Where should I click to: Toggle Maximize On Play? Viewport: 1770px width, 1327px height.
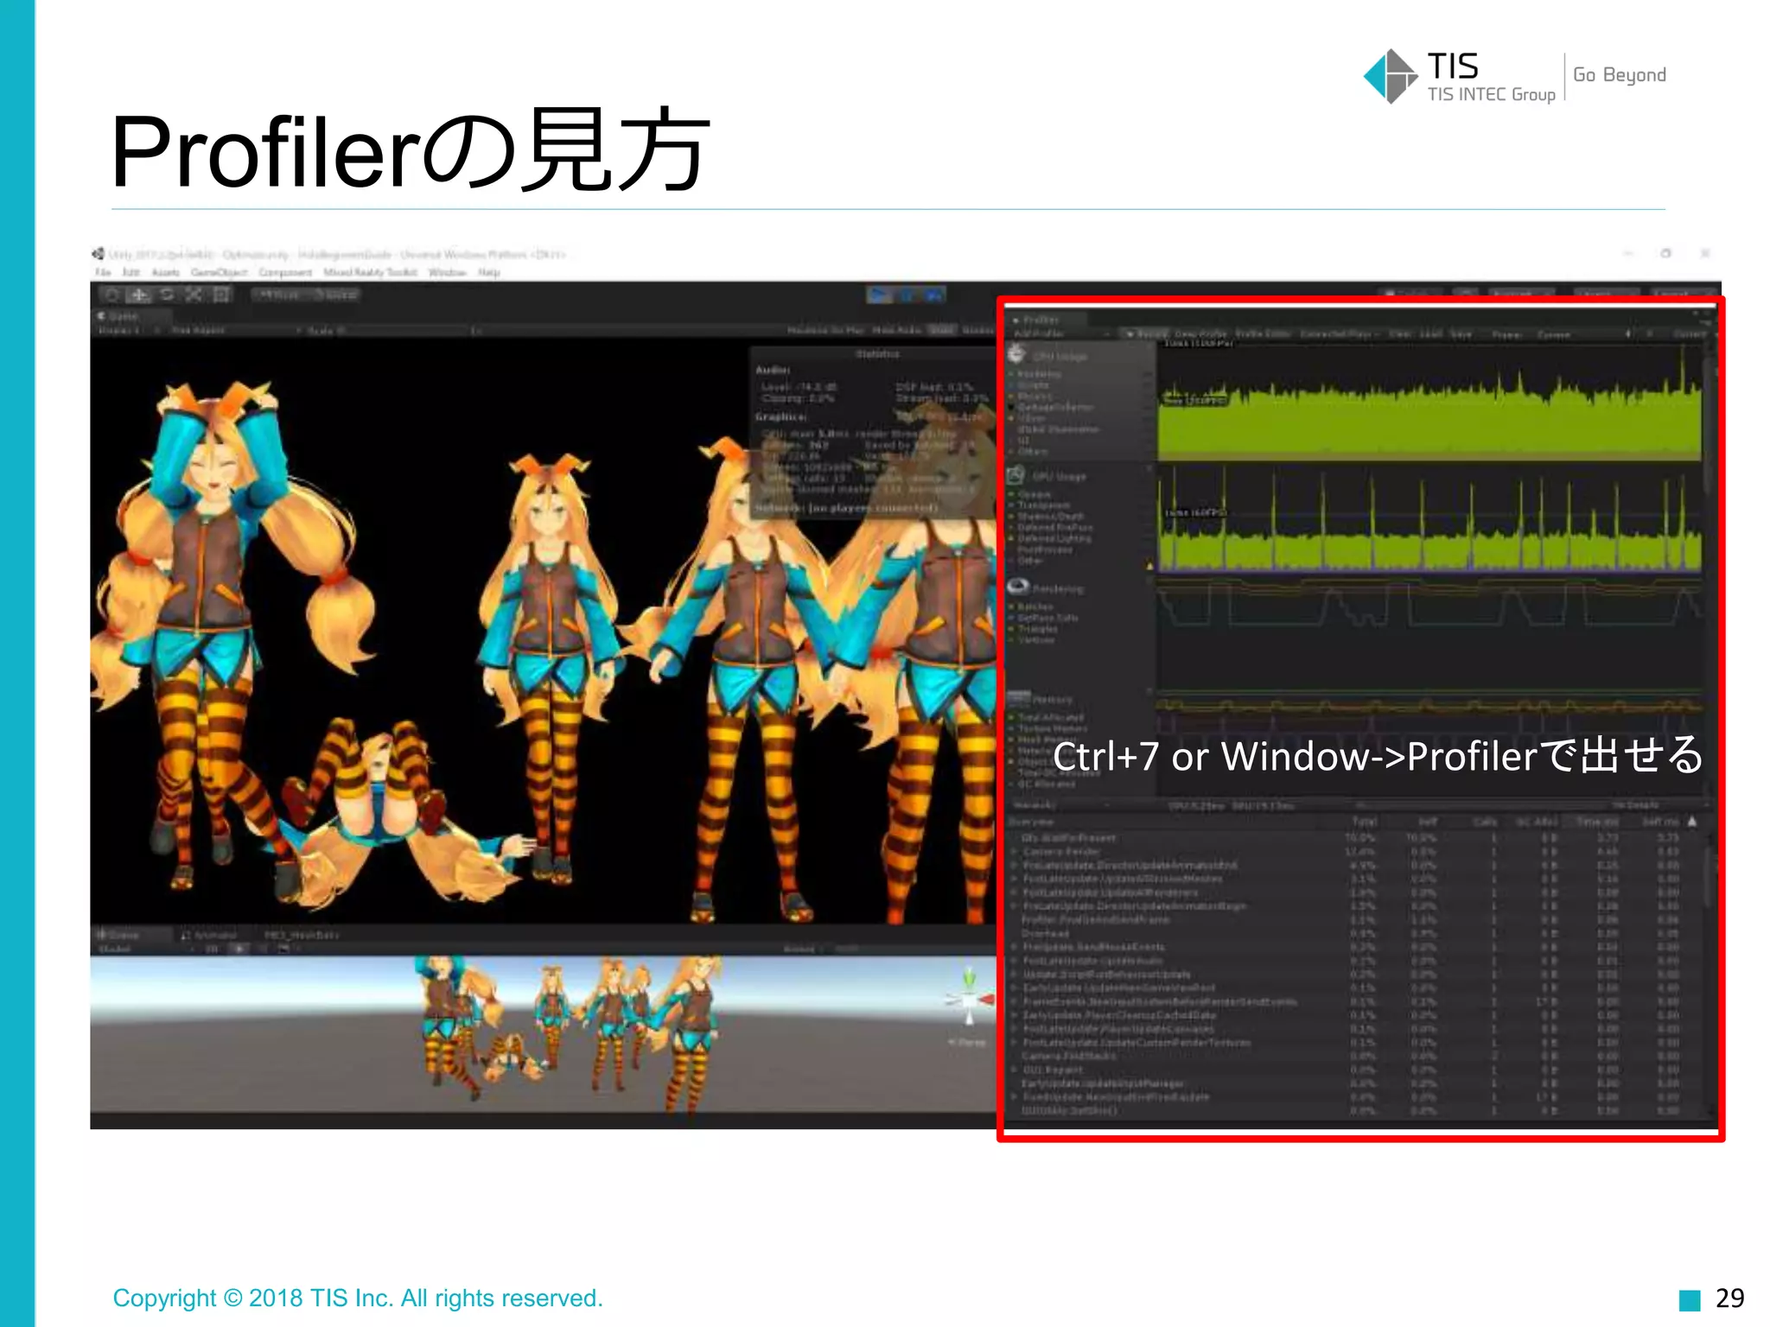point(825,330)
